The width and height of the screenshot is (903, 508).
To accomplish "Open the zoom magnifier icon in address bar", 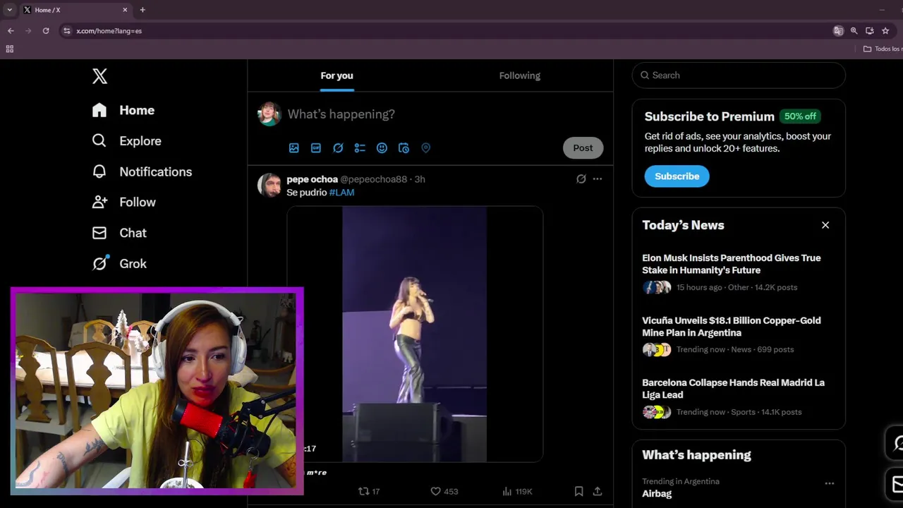I will pyautogui.click(x=854, y=31).
